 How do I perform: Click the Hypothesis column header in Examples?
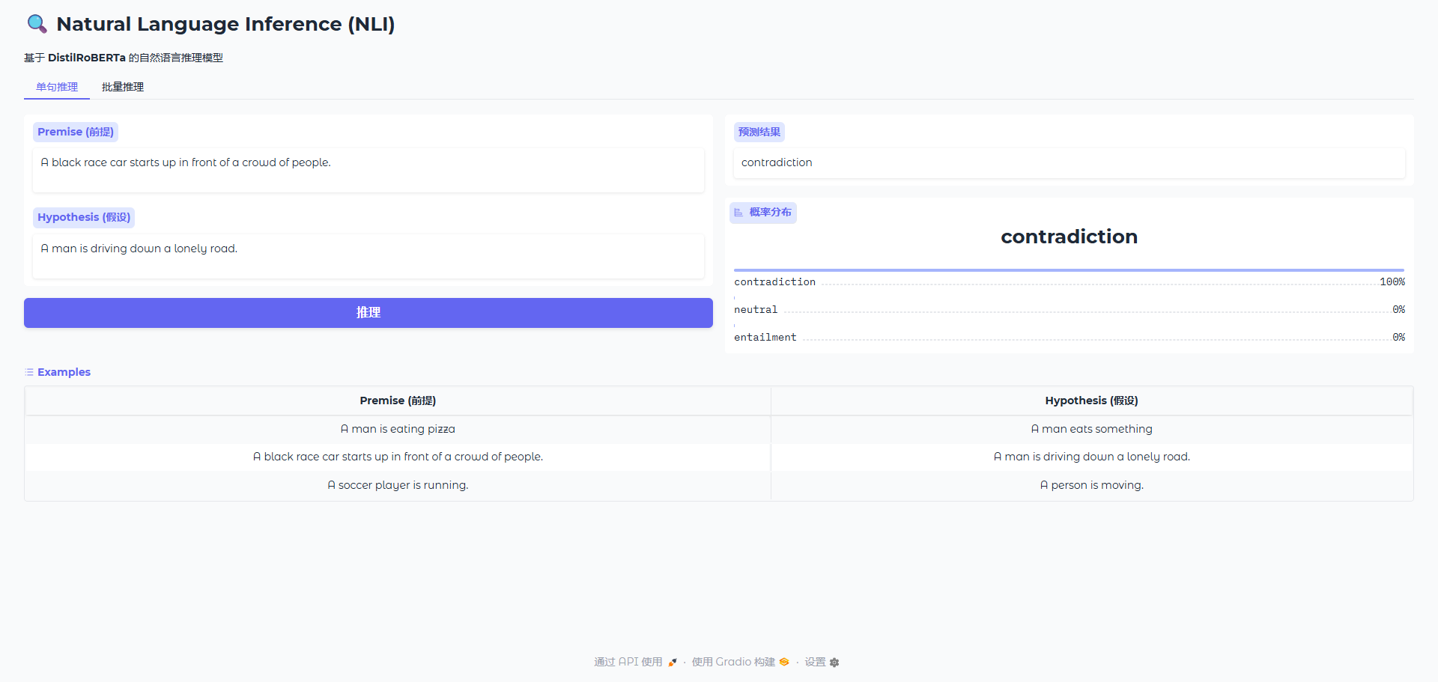click(x=1091, y=401)
